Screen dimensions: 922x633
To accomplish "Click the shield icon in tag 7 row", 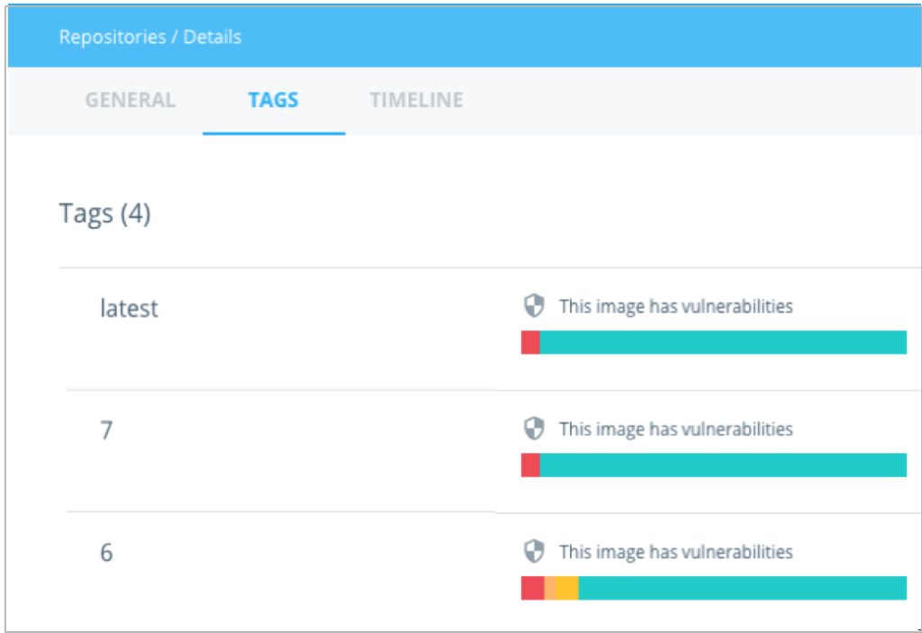I will pos(534,429).
